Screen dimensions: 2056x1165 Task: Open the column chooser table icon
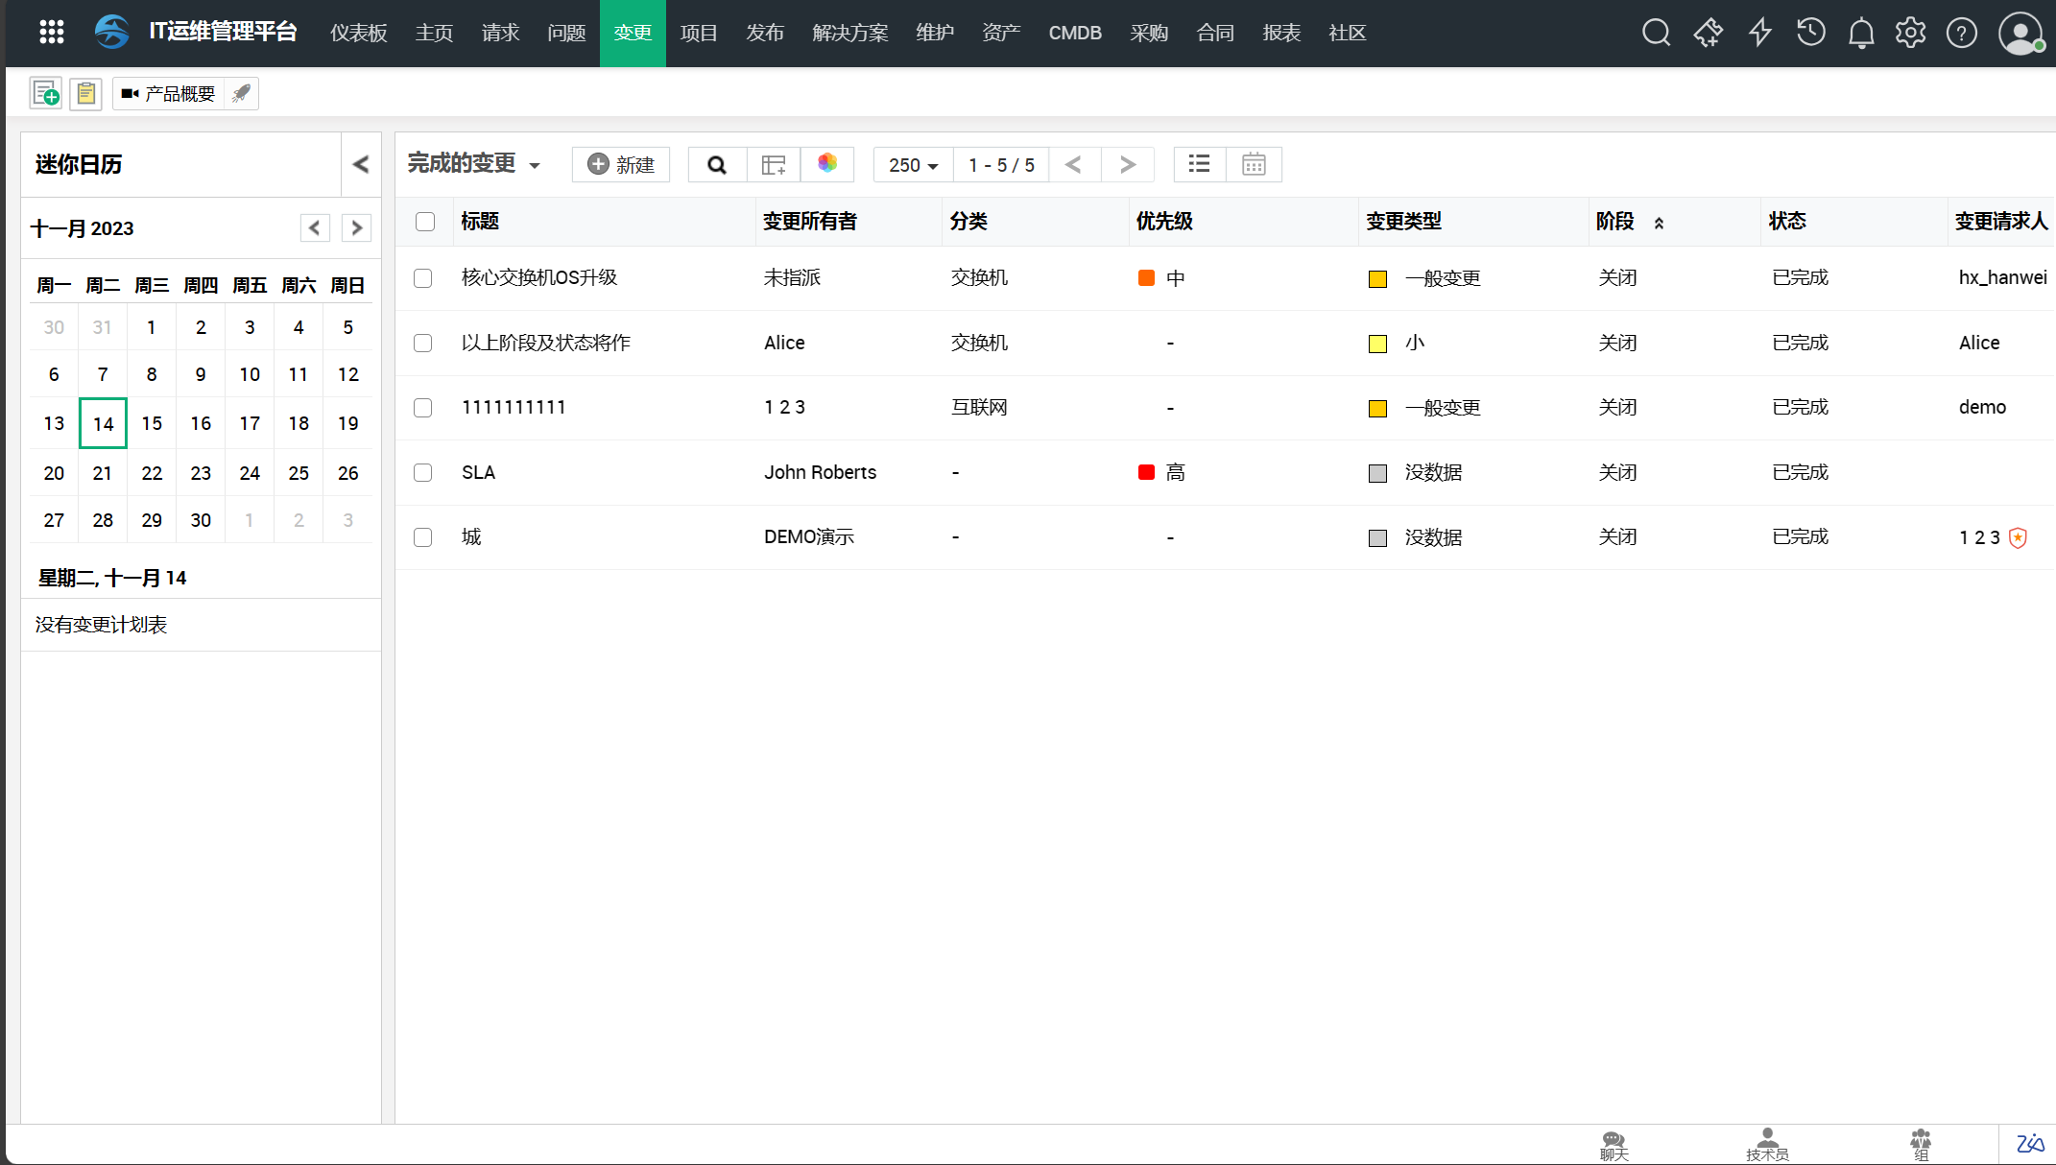(774, 165)
